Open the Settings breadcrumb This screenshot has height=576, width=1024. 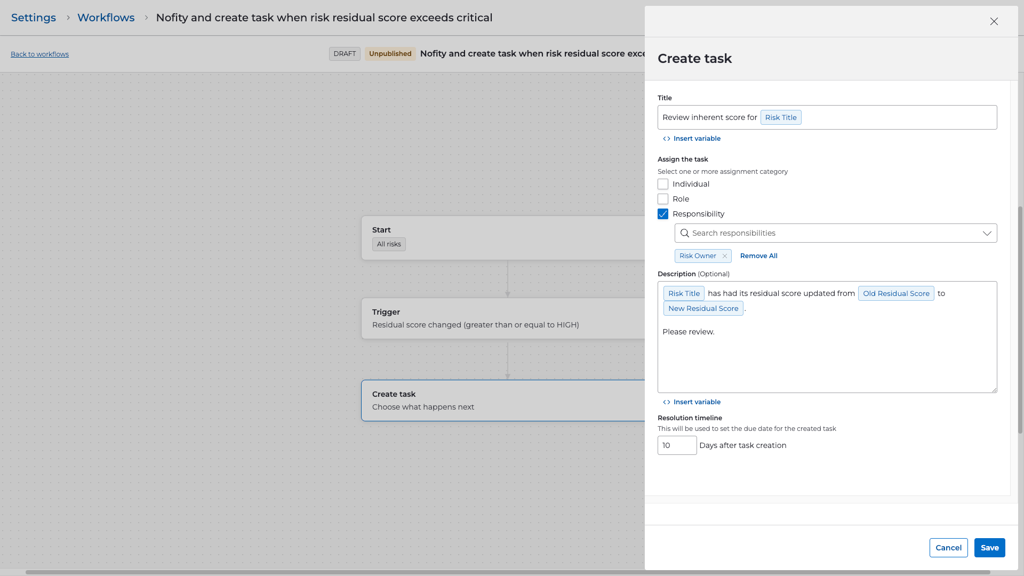pos(34,18)
